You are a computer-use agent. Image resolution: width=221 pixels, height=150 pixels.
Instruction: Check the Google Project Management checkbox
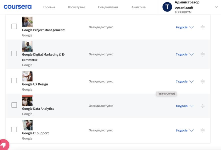[14, 26]
